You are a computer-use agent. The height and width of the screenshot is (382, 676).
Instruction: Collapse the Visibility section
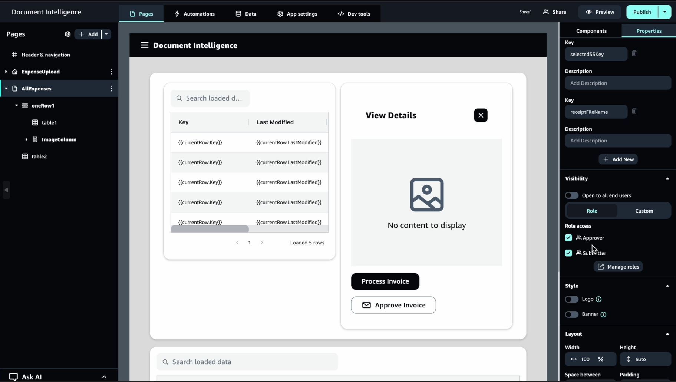(667, 178)
